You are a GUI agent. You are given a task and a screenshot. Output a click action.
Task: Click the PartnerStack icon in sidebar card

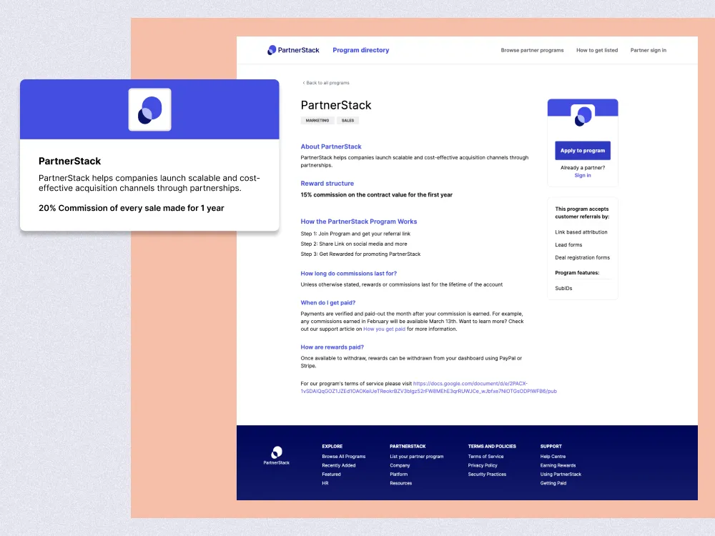pos(583,116)
